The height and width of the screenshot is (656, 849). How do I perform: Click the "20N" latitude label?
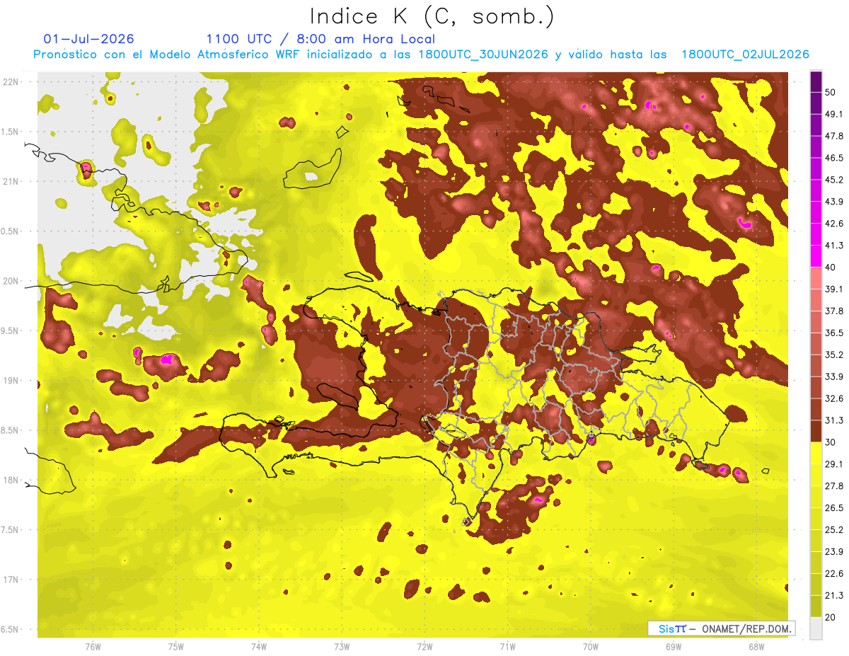click(x=12, y=281)
